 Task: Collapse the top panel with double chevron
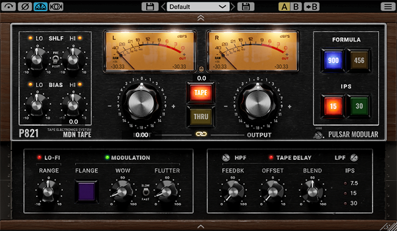[200, 18]
